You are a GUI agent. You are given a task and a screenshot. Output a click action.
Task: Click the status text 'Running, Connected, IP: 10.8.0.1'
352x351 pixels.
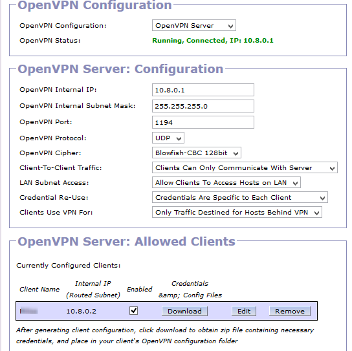[x=213, y=40]
